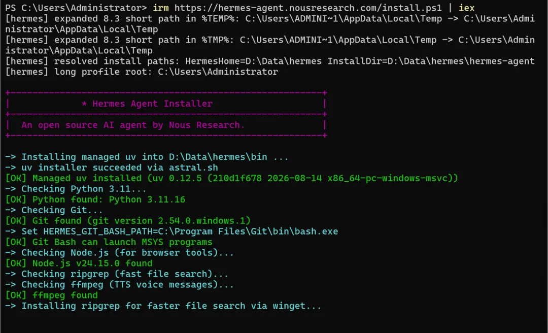Click the '[OK] Managed uv installed' line
The image size is (548, 333).
pos(232,178)
